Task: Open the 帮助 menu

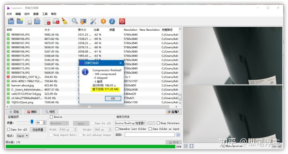Action: 54,14
